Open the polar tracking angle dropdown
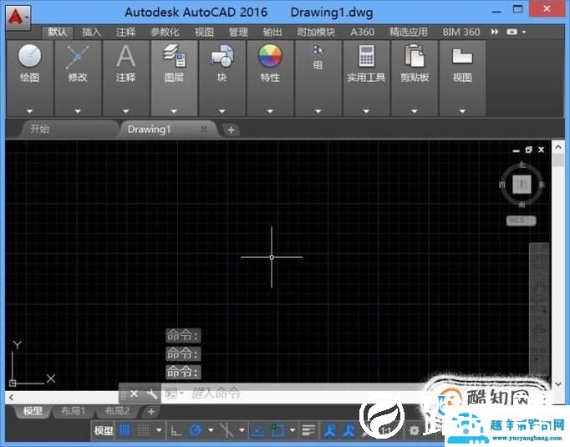This screenshot has width=570, height=447. click(x=211, y=430)
